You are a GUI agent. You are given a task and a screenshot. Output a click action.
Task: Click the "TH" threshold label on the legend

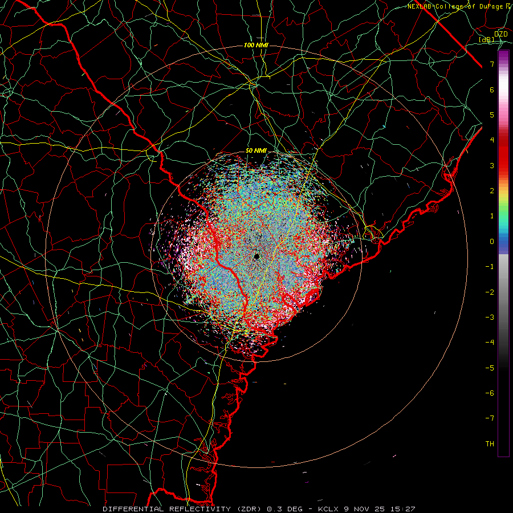pyautogui.click(x=490, y=444)
